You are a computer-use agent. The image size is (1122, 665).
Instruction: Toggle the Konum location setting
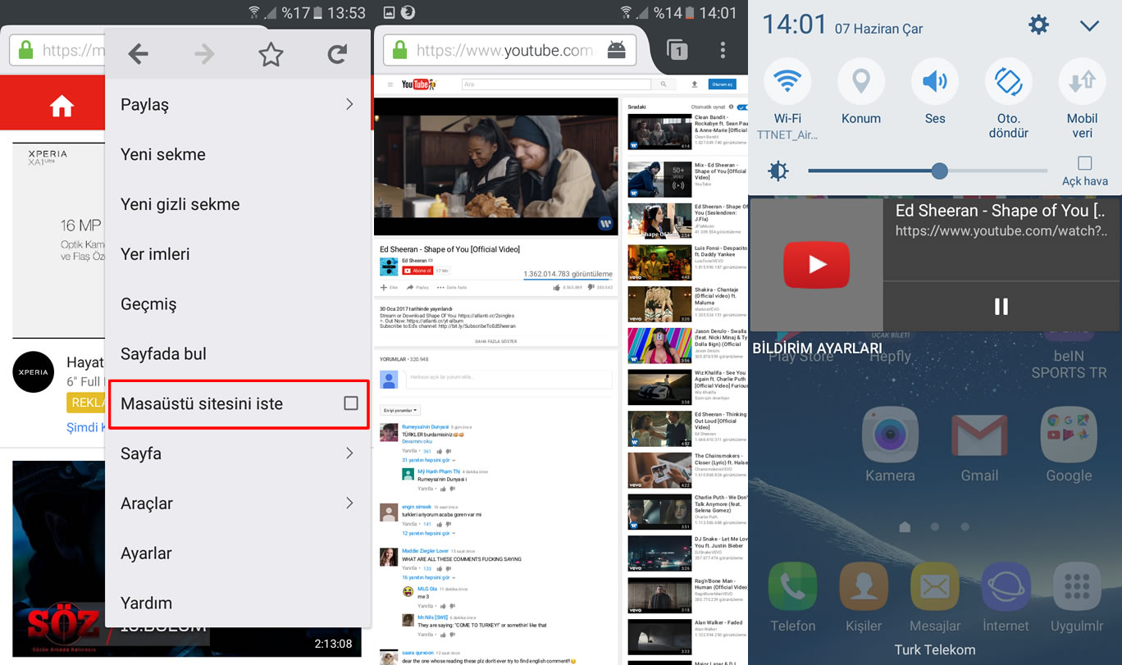(861, 81)
